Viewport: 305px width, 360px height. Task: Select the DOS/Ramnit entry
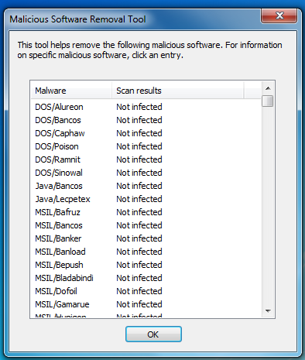[x=58, y=159]
